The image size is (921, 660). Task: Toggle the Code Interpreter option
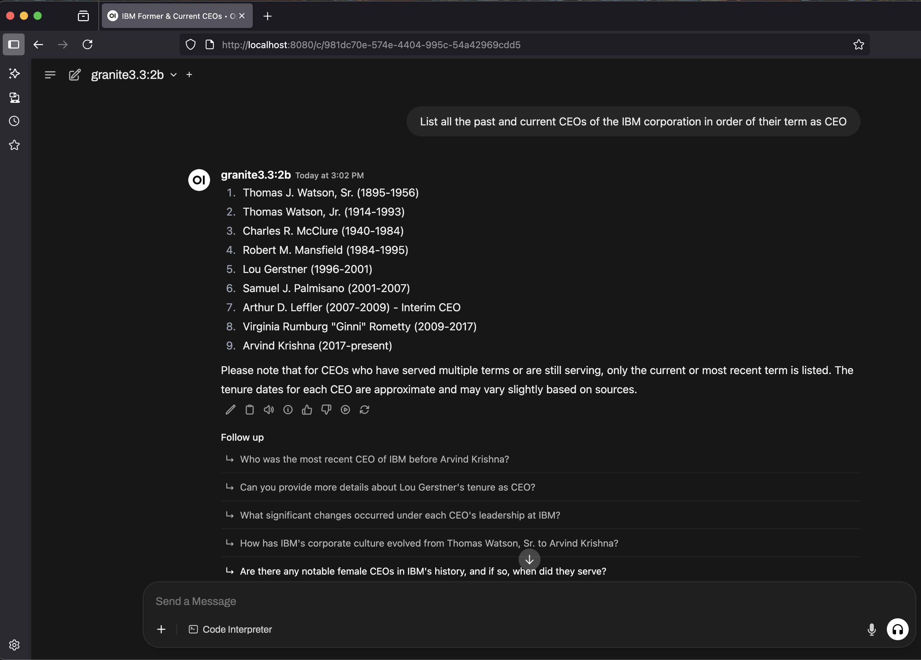tap(230, 629)
